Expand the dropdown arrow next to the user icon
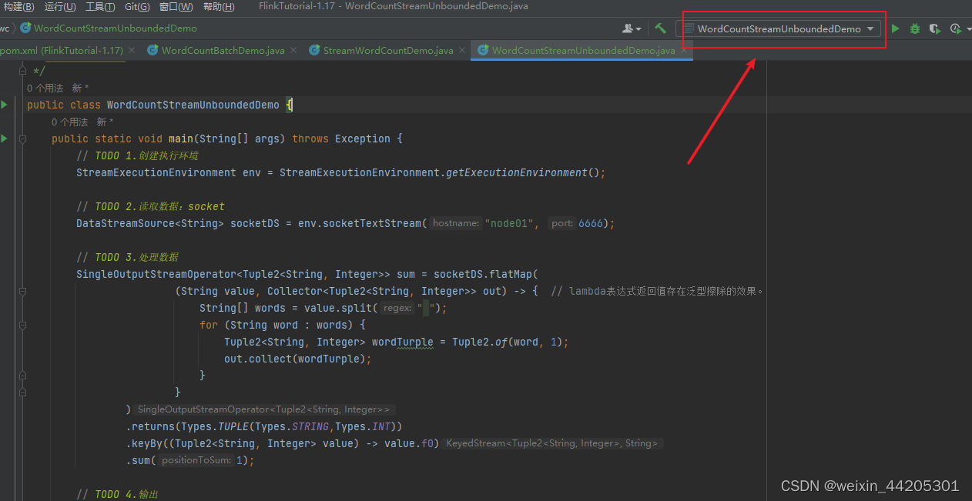Screen dimensions: 972x501 pos(638,28)
